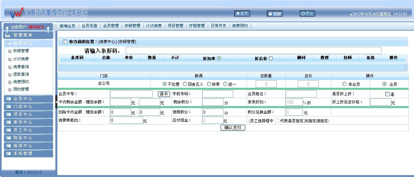Open the 消费预约 tab

240,26
